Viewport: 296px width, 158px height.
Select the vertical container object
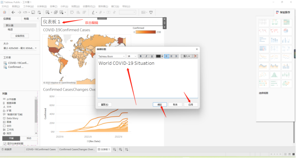coord(9,103)
